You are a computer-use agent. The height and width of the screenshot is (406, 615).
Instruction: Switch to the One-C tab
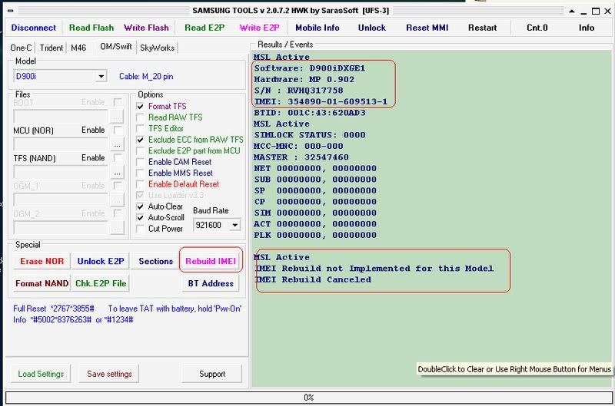tap(21, 48)
